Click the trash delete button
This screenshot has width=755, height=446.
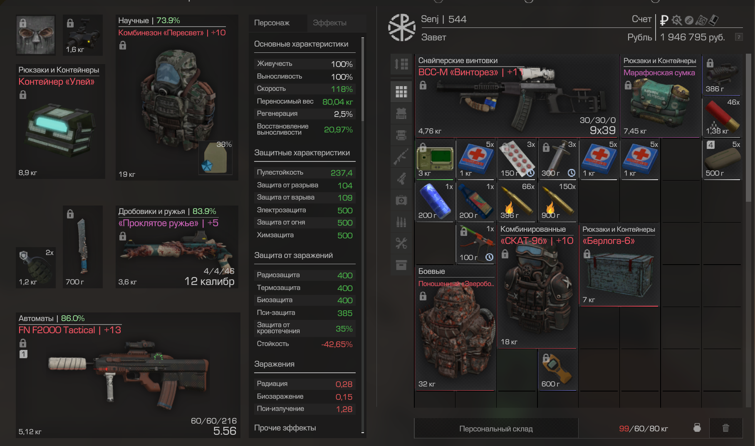pos(725,428)
